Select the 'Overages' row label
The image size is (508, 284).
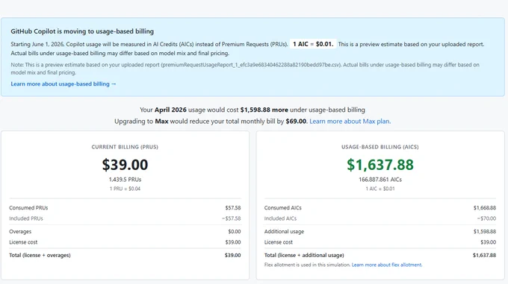[20, 232]
